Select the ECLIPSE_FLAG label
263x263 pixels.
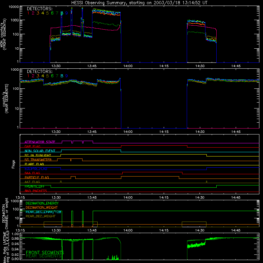tap(36, 169)
